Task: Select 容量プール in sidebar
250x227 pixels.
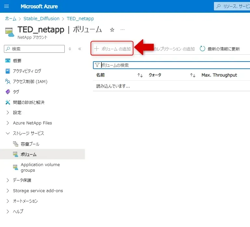Action: [x=30, y=144]
